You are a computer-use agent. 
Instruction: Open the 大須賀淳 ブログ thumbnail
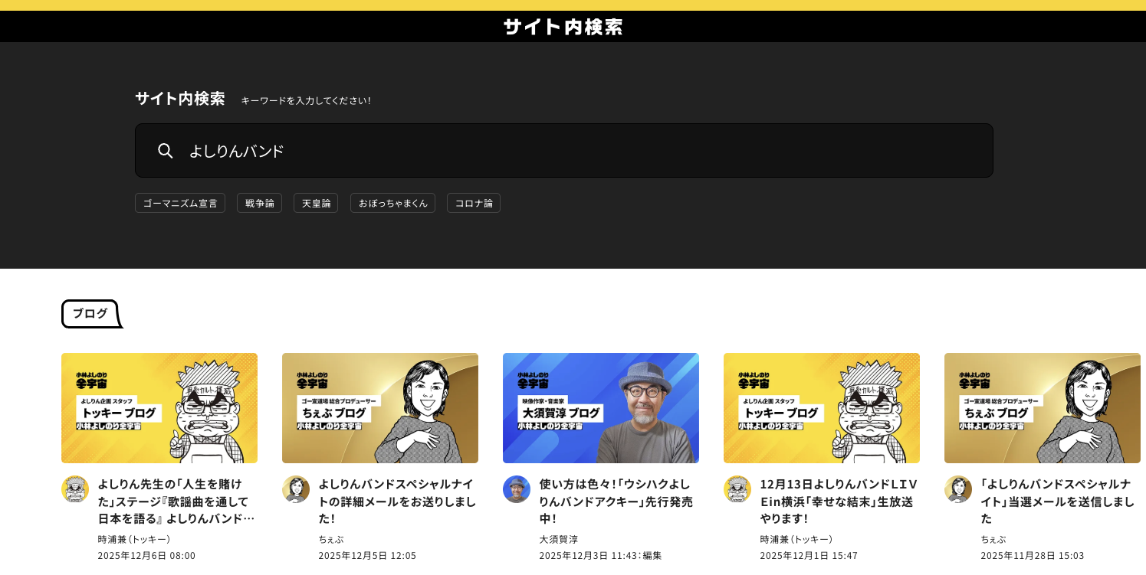pos(601,407)
